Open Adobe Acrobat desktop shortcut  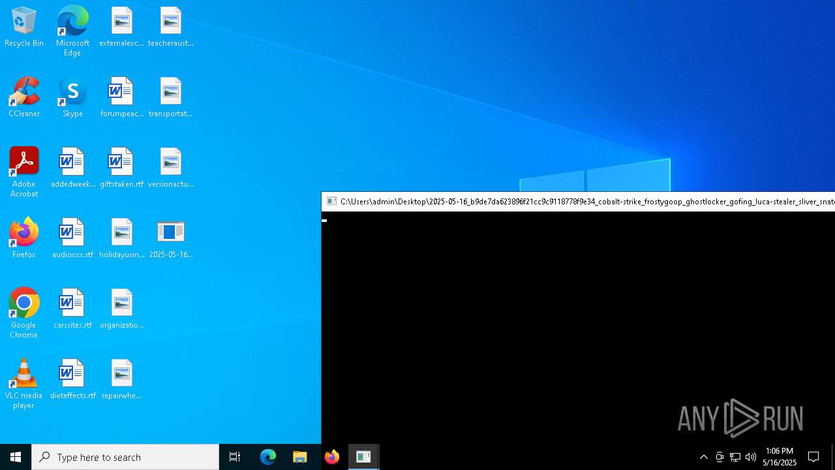[x=24, y=172]
